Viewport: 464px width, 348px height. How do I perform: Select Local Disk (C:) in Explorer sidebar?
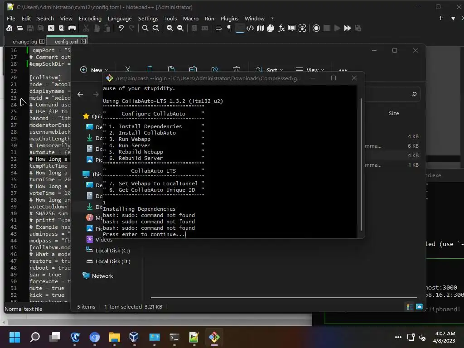(108, 250)
